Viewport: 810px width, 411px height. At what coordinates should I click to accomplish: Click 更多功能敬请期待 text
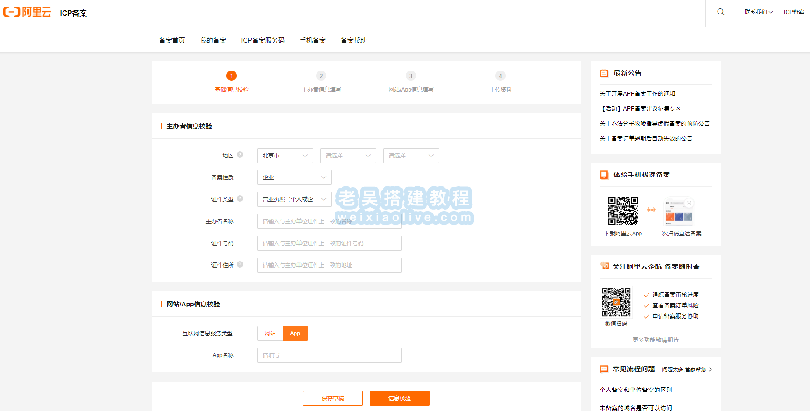655,340
